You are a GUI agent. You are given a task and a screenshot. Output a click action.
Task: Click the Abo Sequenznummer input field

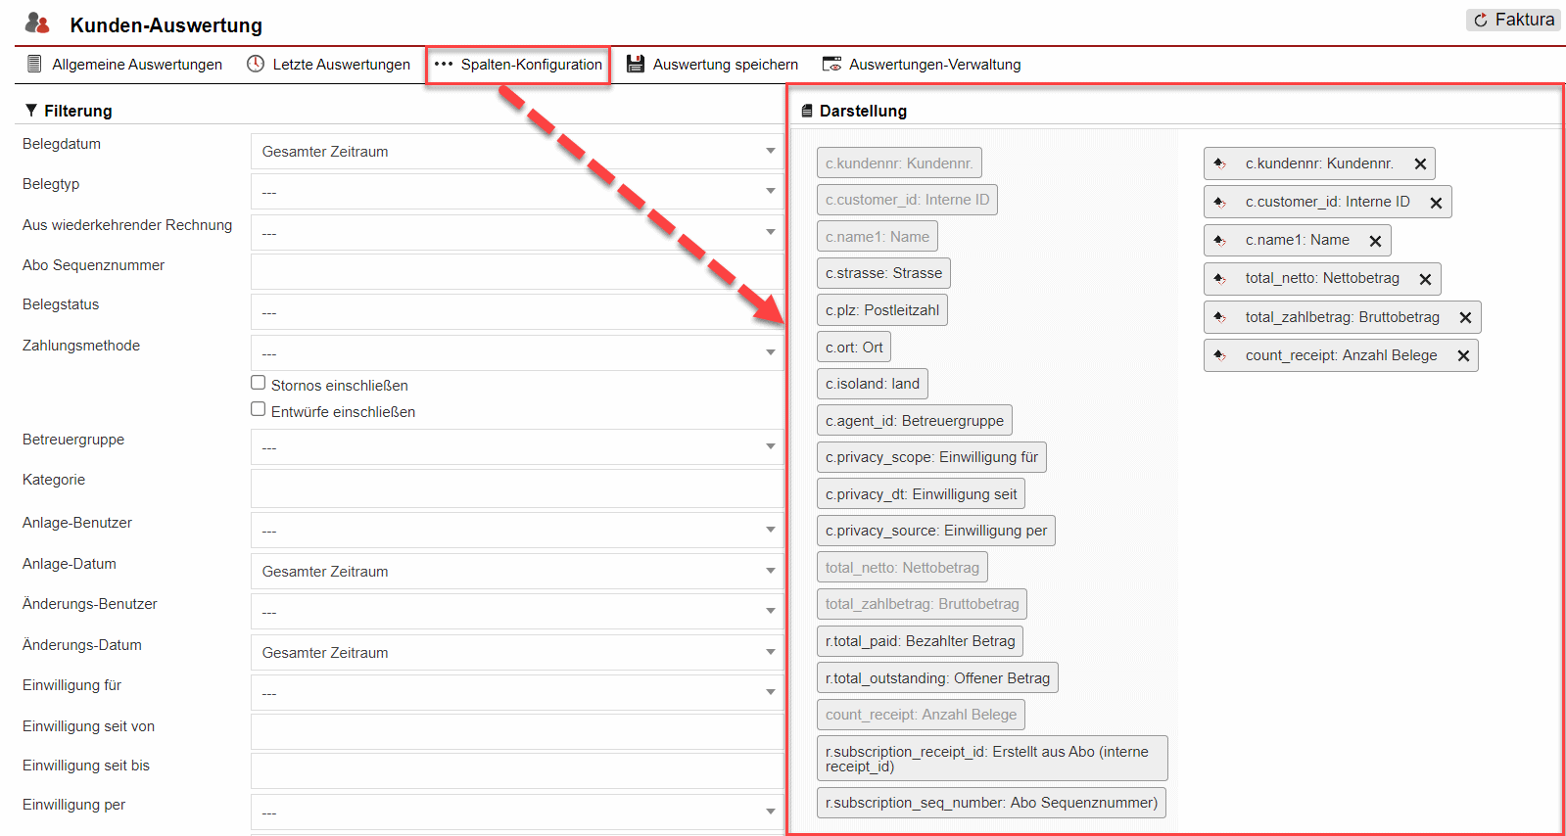(x=516, y=271)
